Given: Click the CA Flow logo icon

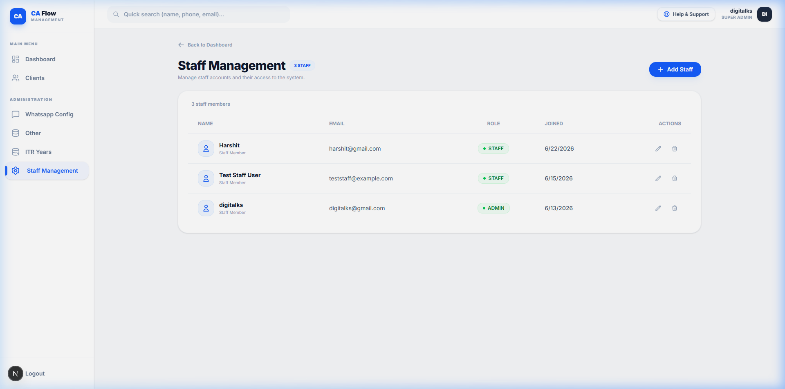Looking at the screenshot, I should coord(18,16).
